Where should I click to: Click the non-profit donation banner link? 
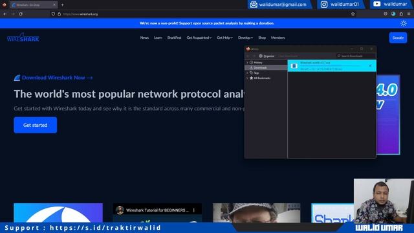point(207,23)
